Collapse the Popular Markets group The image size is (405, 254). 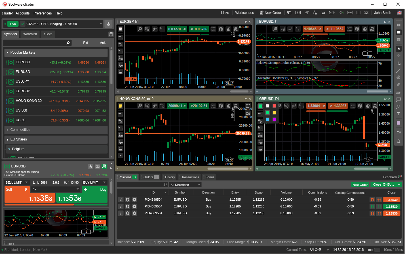click(x=56, y=53)
